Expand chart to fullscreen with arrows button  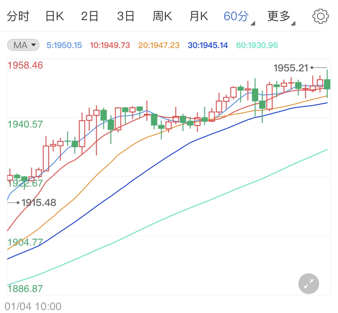coord(309,284)
